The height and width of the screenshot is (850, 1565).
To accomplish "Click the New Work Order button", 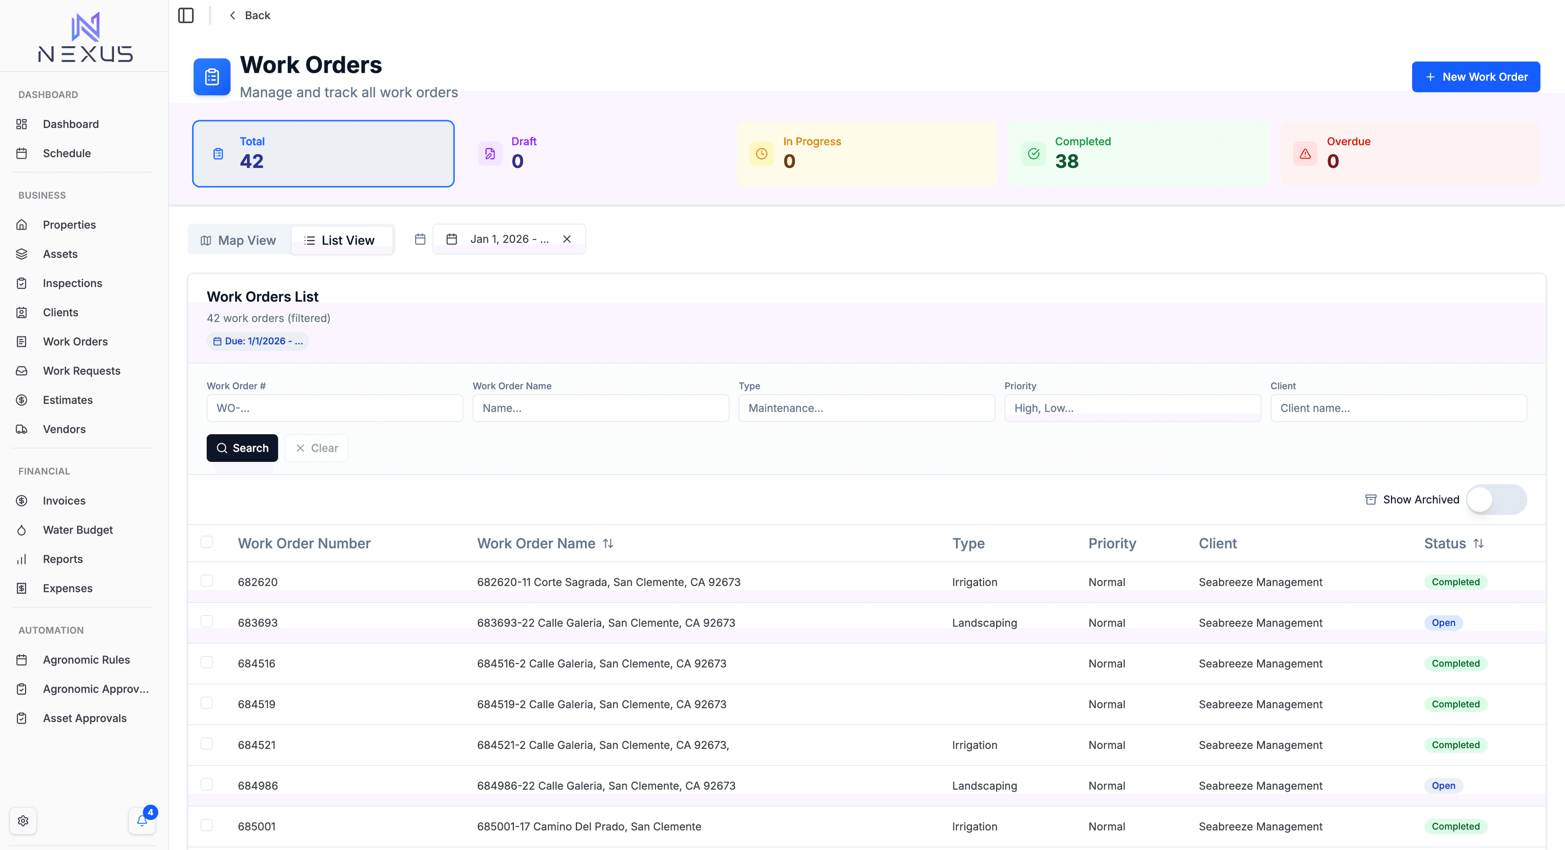I will click(x=1475, y=77).
